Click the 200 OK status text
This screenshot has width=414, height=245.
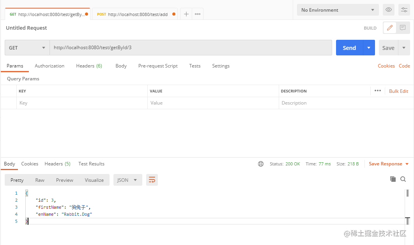[292, 164]
